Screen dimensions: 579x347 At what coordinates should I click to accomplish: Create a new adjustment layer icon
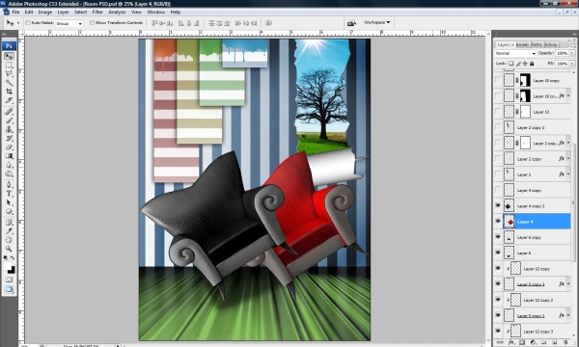click(533, 342)
